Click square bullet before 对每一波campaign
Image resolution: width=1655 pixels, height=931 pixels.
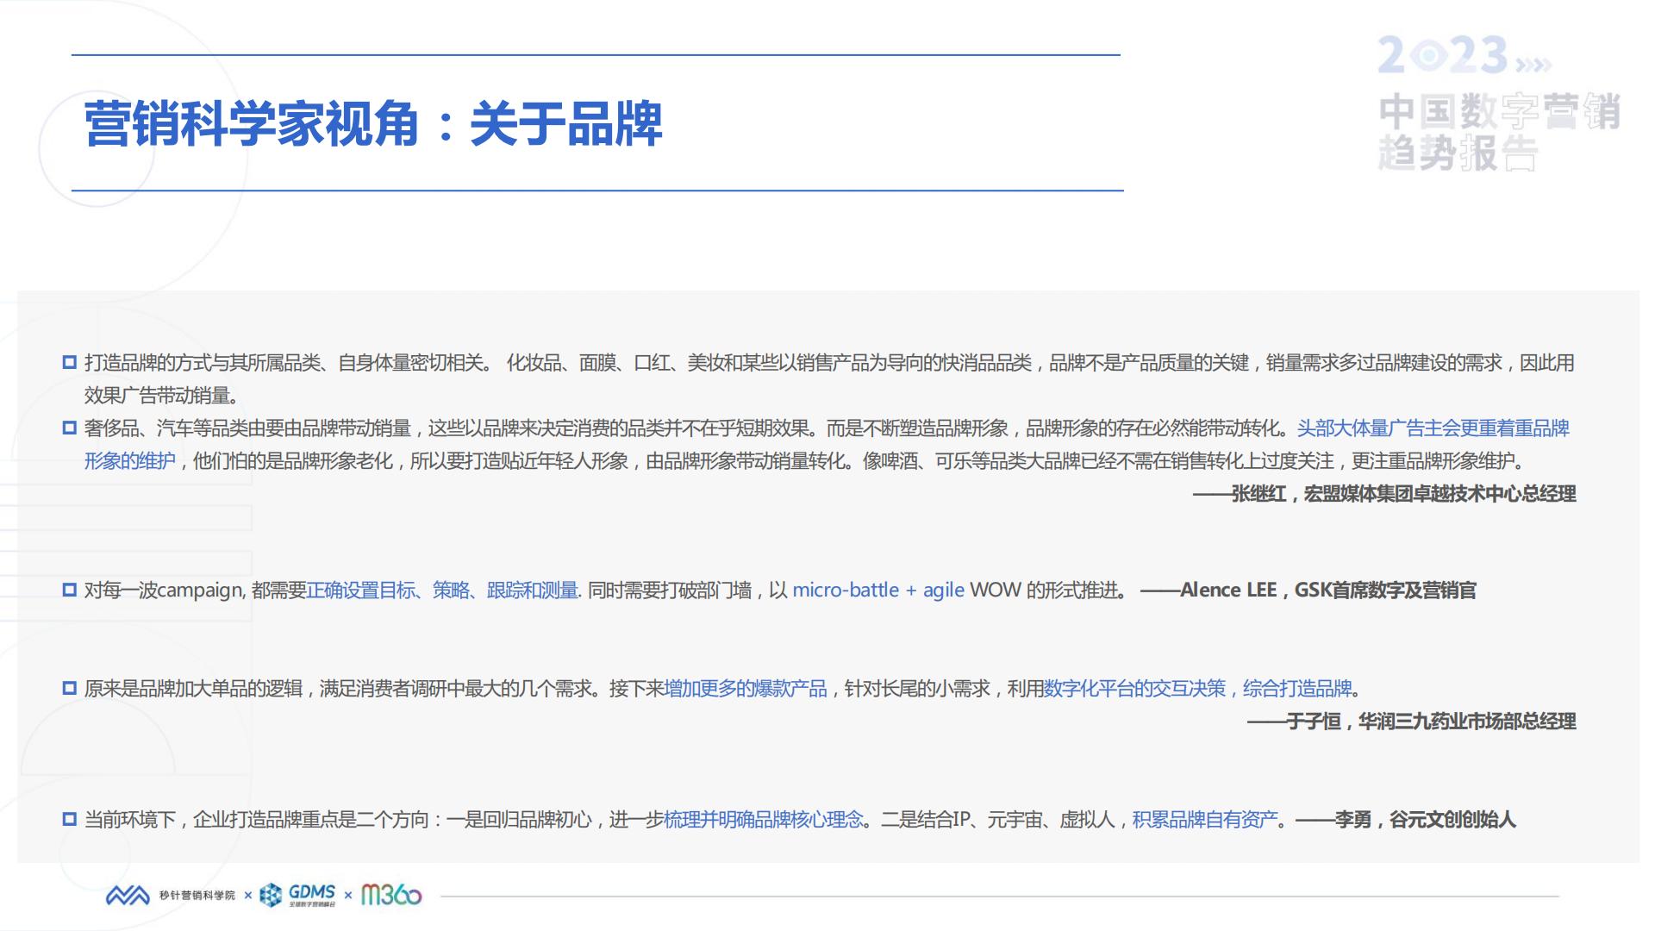click(x=70, y=590)
